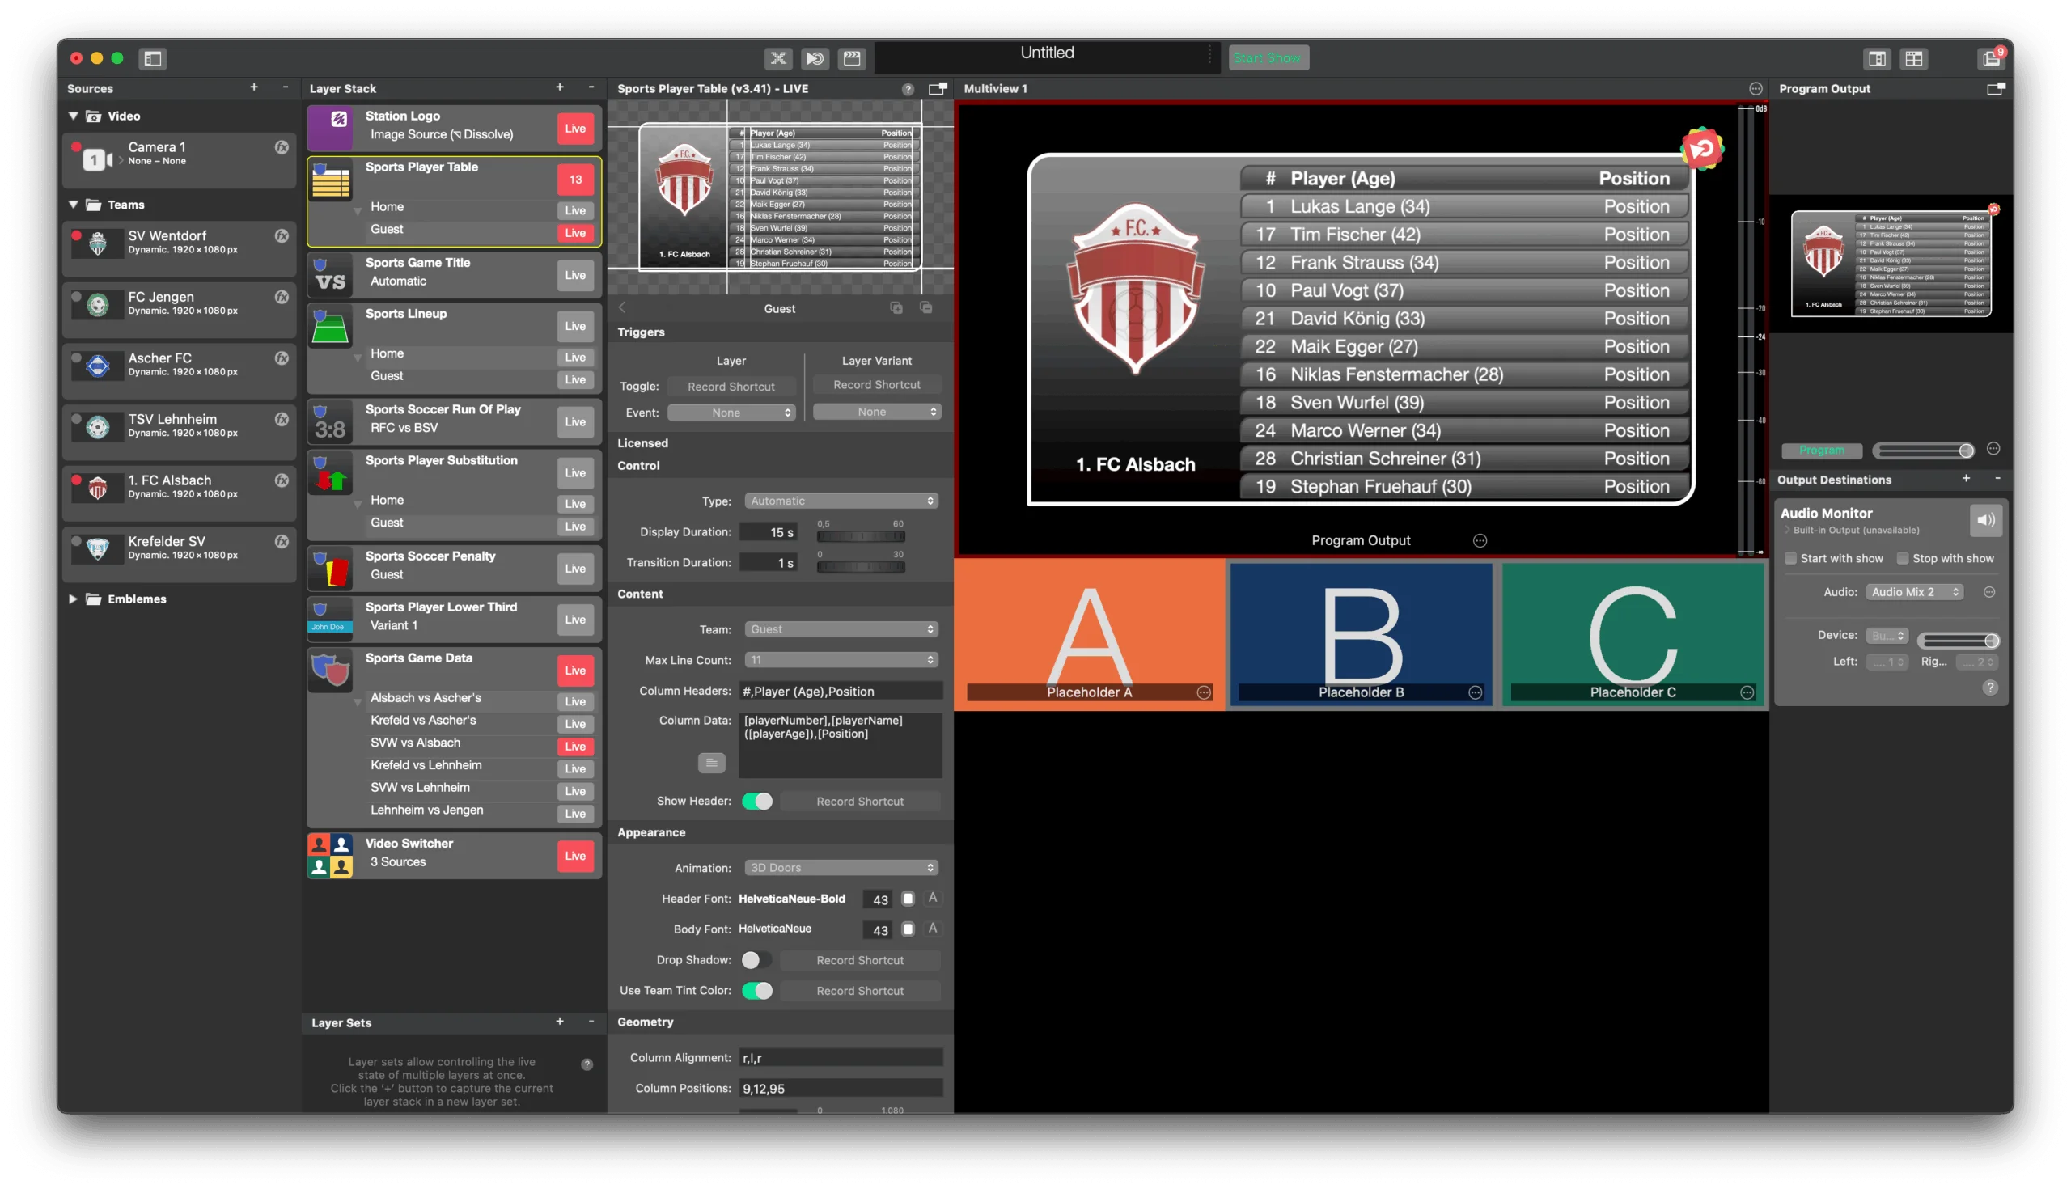
Task: Open Krefelder SV filter icon
Action: click(282, 541)
